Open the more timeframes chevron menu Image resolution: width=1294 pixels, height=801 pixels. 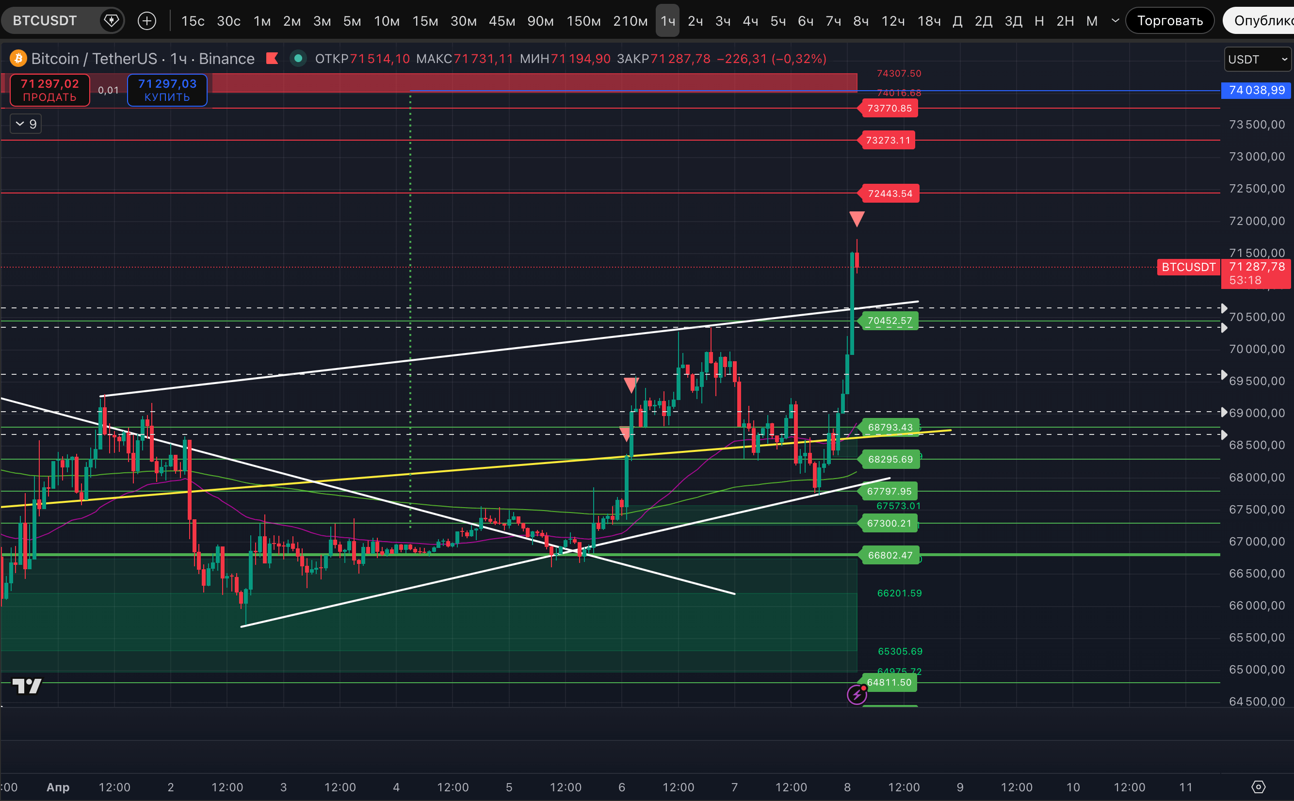pos(1115,21)
